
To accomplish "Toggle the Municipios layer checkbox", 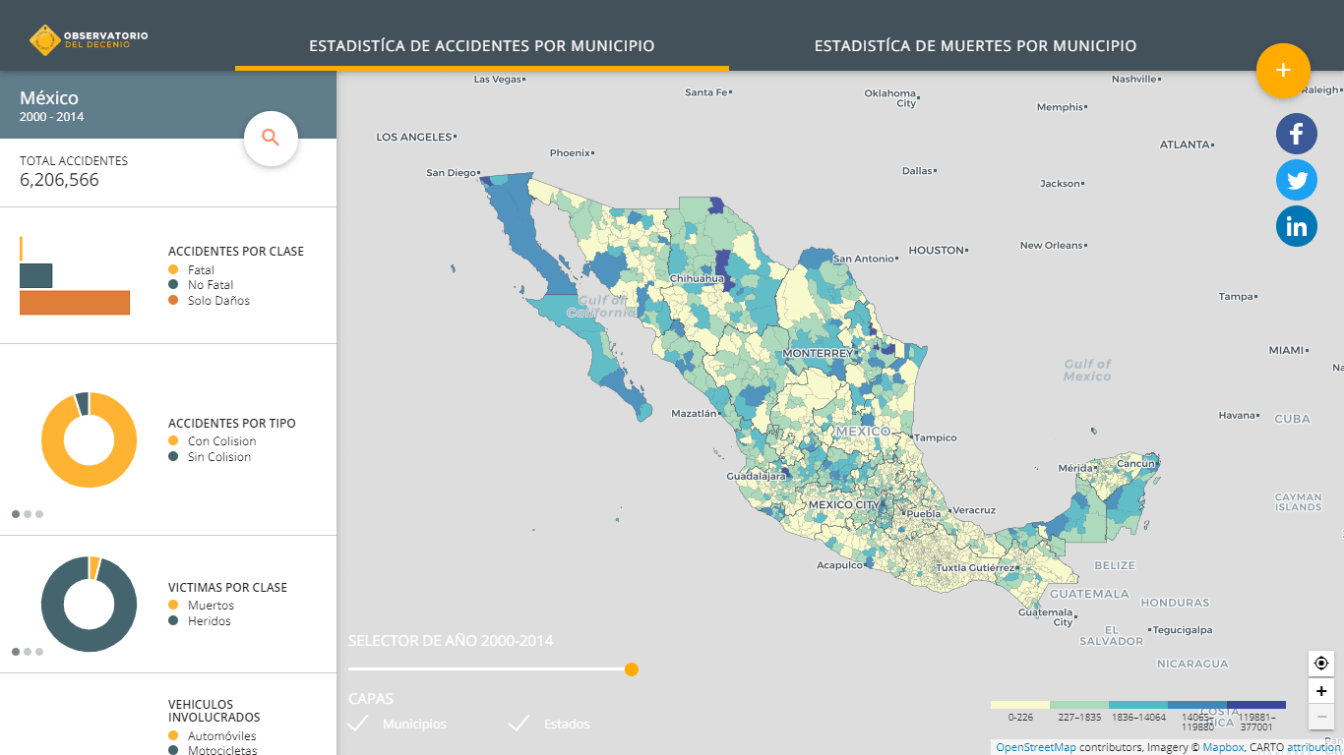I will tap(359, 724).
